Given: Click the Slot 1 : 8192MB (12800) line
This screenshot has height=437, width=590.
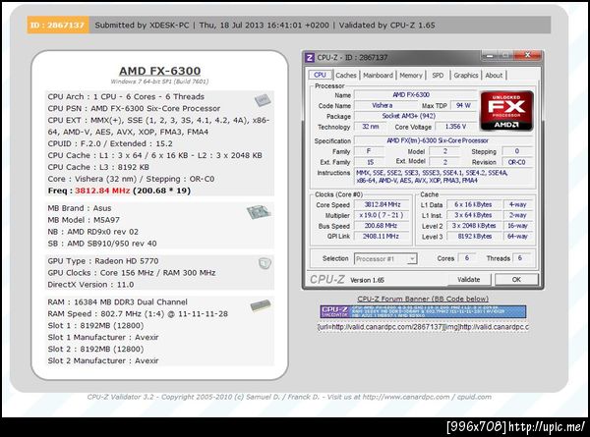Looking at the screenshot, I should 95,325.
